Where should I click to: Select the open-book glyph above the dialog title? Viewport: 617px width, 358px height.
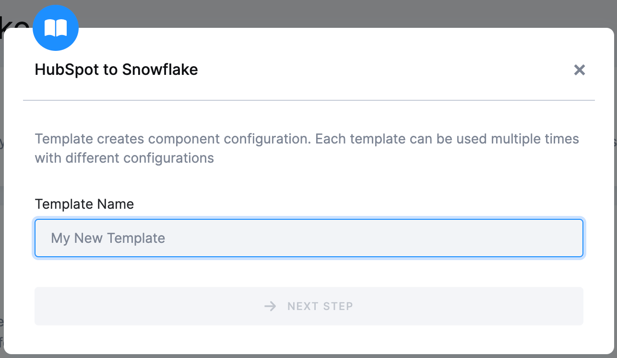(56, 27)
